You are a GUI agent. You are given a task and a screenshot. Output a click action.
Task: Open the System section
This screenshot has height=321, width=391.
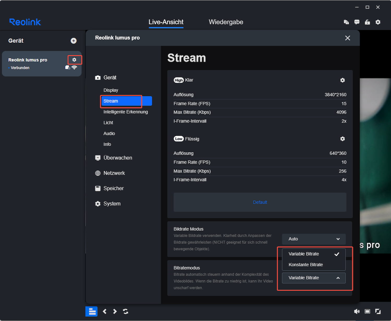point(108,204)
